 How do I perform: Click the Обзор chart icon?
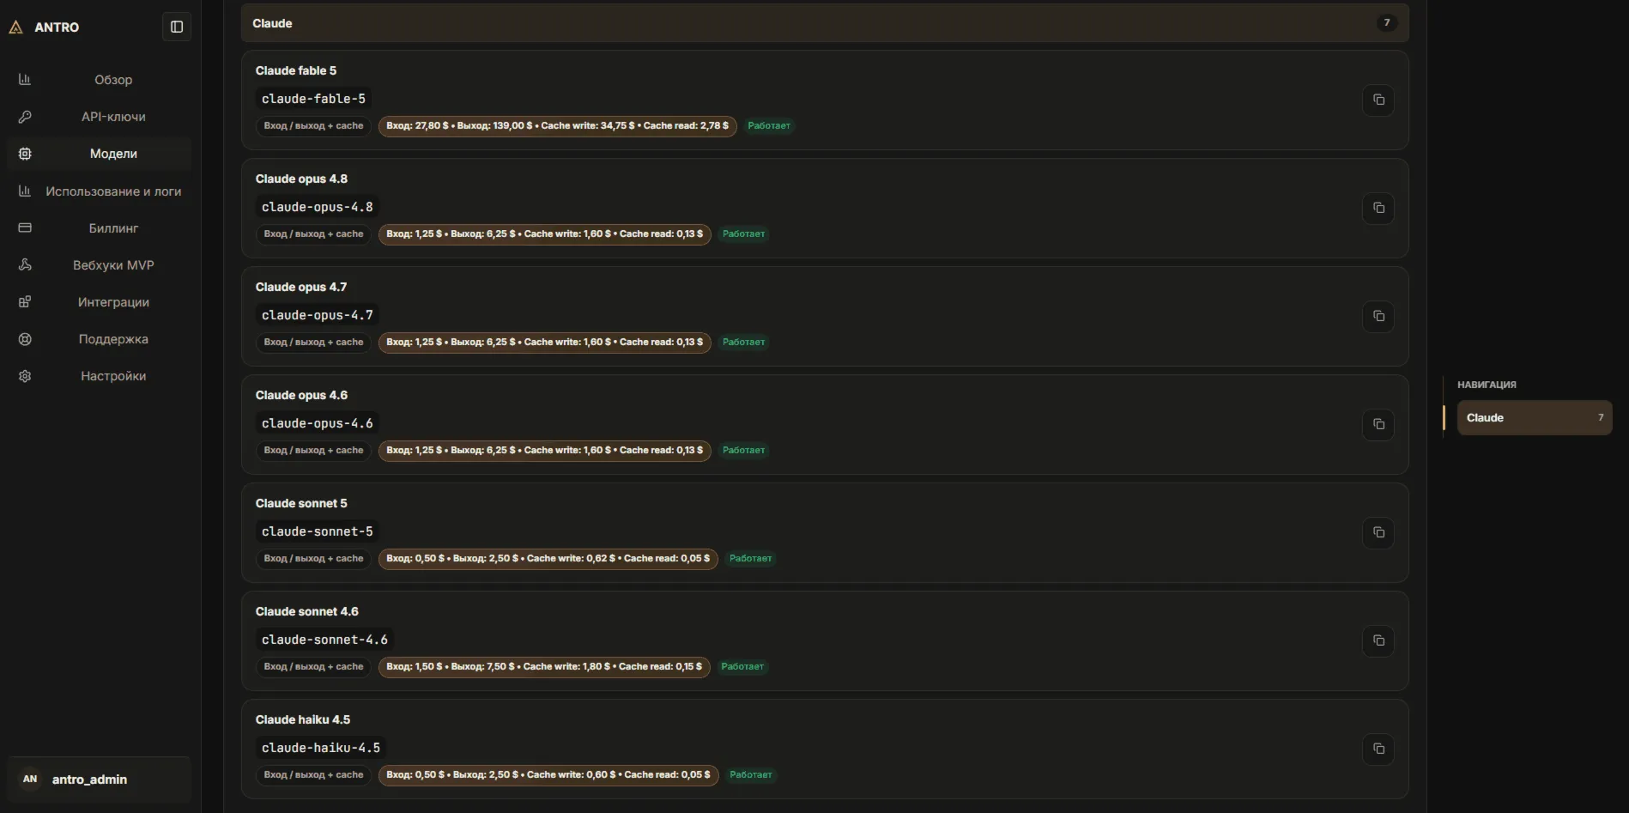point(25,80)
